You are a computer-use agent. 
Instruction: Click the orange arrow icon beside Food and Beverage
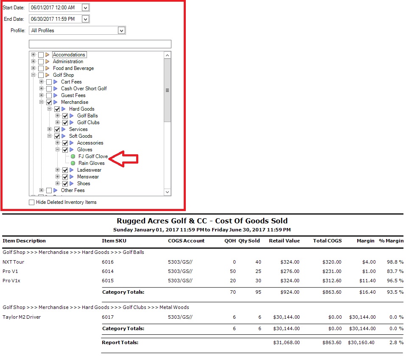[48, 68]
